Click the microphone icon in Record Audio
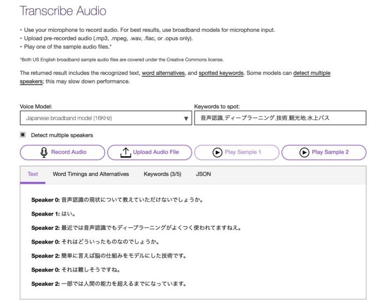This screenshot has width=386, height=305. pos(44,152)
